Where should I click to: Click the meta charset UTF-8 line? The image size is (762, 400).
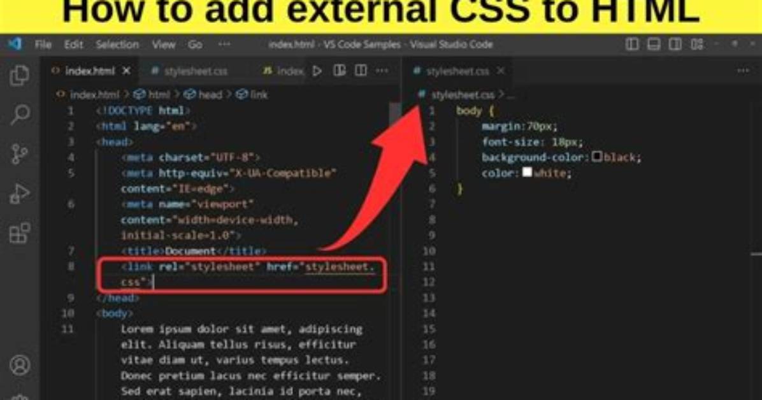tap(190, 157)
